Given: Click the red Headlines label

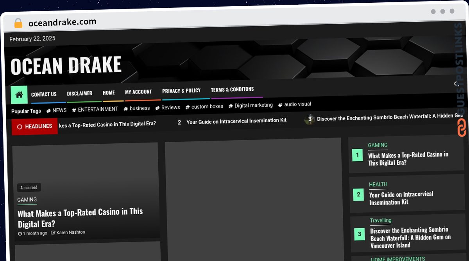Looking at the screenshot, I should click(35, 126).
